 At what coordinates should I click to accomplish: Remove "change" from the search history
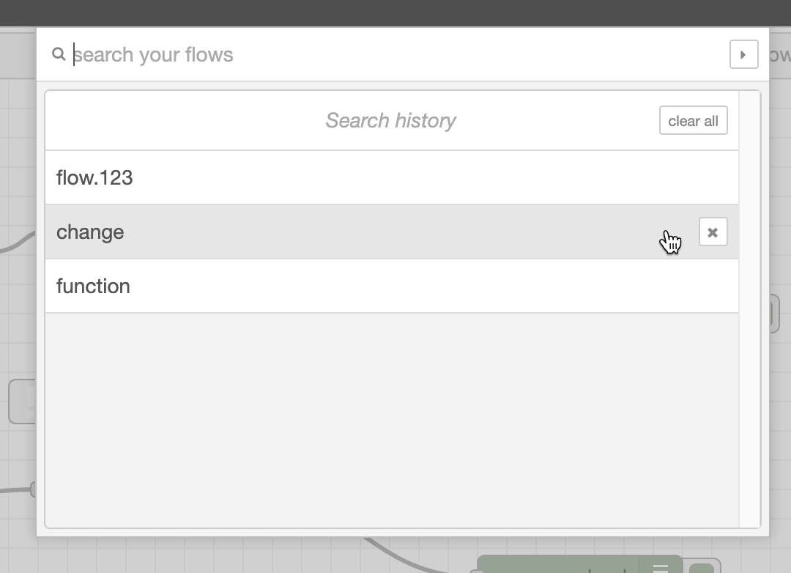coord(713,232)
